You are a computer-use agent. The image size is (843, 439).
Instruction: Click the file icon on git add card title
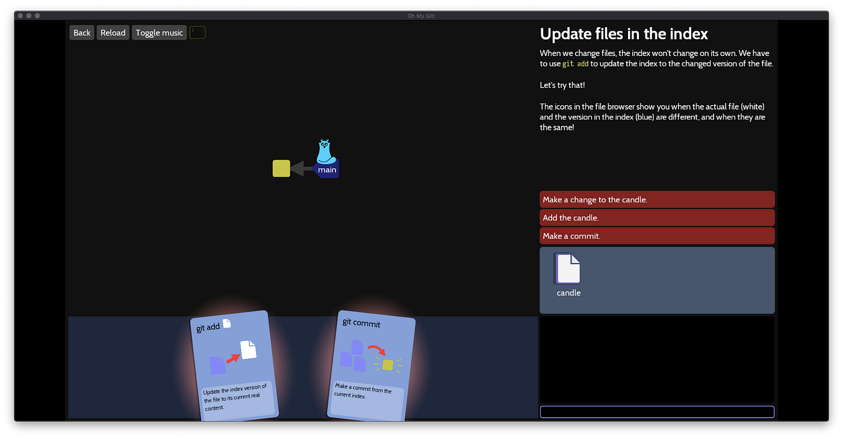pos(226,323)
